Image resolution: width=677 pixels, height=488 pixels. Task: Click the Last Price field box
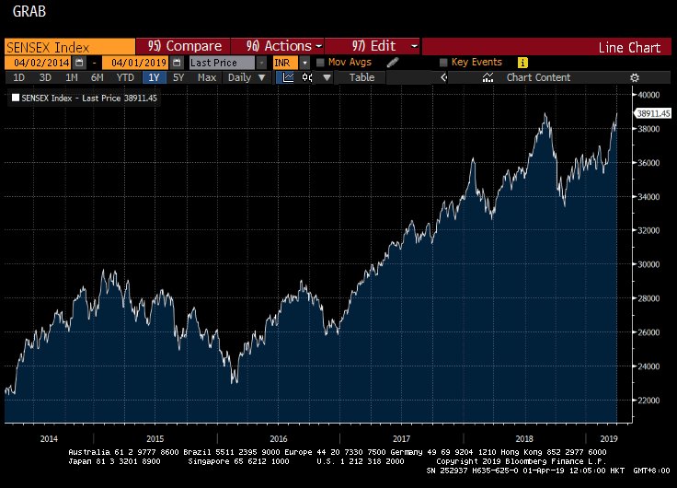tap(223, 63)
